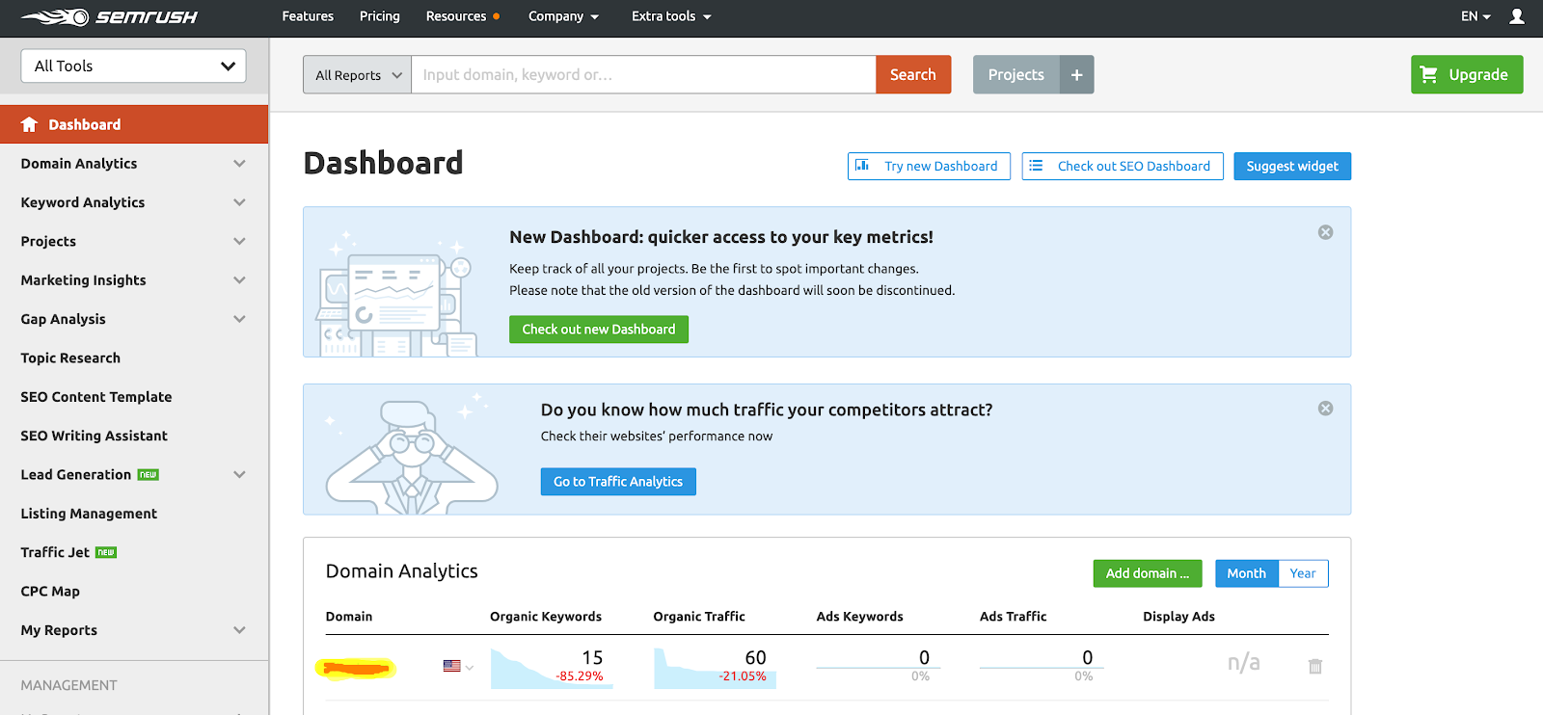The width and height of the screenshot is (1543, 715).
Task: Focus the domain or keyword search field
Action: pyautogui.click(x=643, y=74)
